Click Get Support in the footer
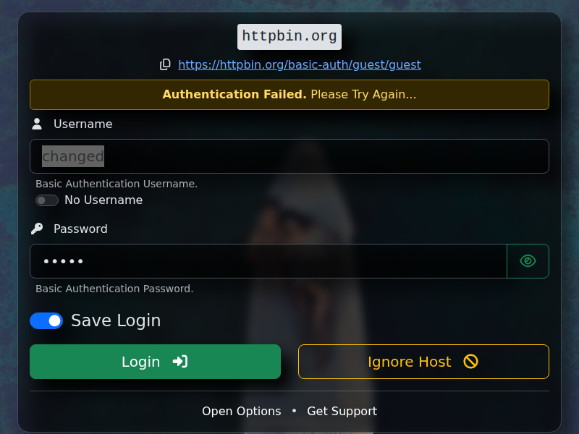This screenshot has width=579, height=434. click(342, 411)
